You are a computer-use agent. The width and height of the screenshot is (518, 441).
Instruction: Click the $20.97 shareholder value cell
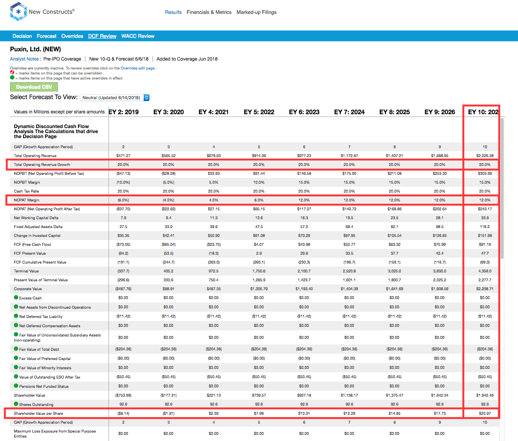(x=485, y=413)
